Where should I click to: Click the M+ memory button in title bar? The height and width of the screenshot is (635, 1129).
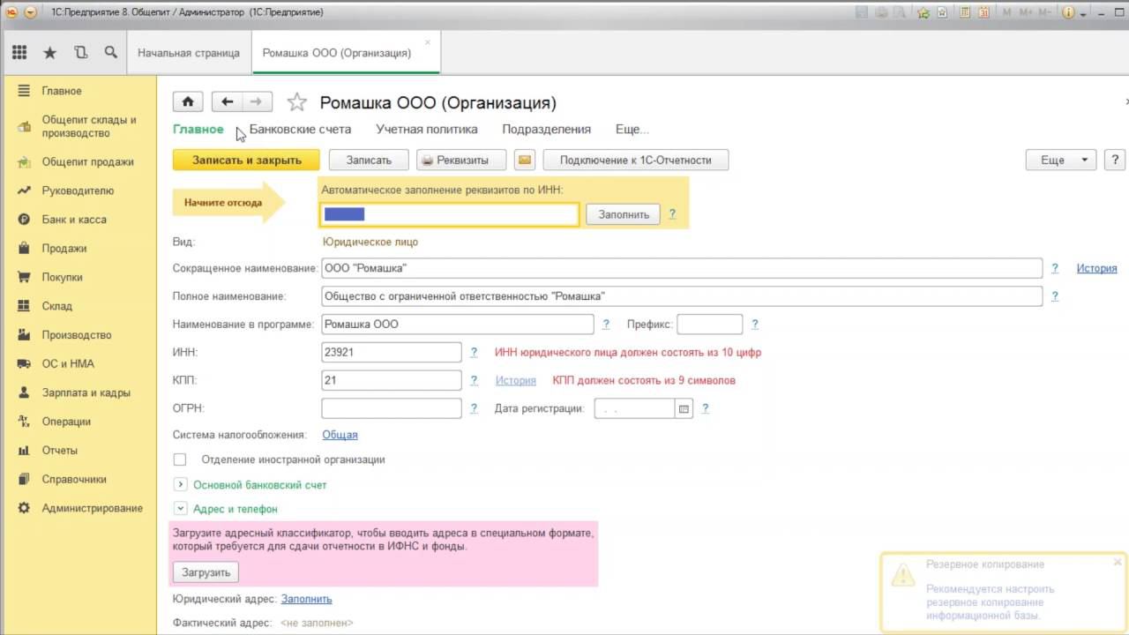pyautogui.click(x=1026, y=12)
